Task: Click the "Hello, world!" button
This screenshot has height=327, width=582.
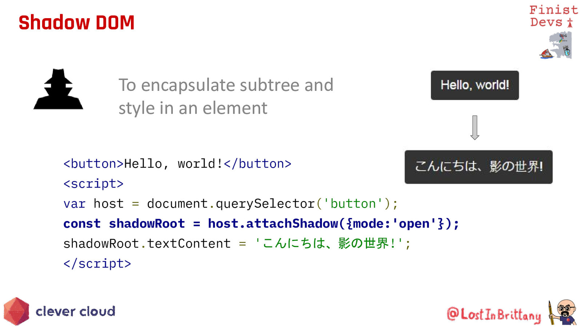Action: point(475,85)
